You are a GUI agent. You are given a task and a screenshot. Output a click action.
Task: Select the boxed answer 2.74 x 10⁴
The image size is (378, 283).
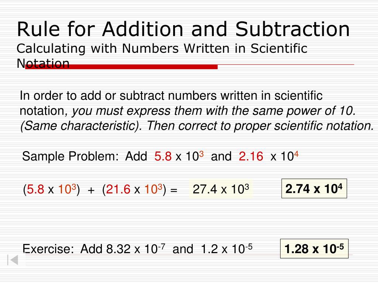(x=314, y=188)
